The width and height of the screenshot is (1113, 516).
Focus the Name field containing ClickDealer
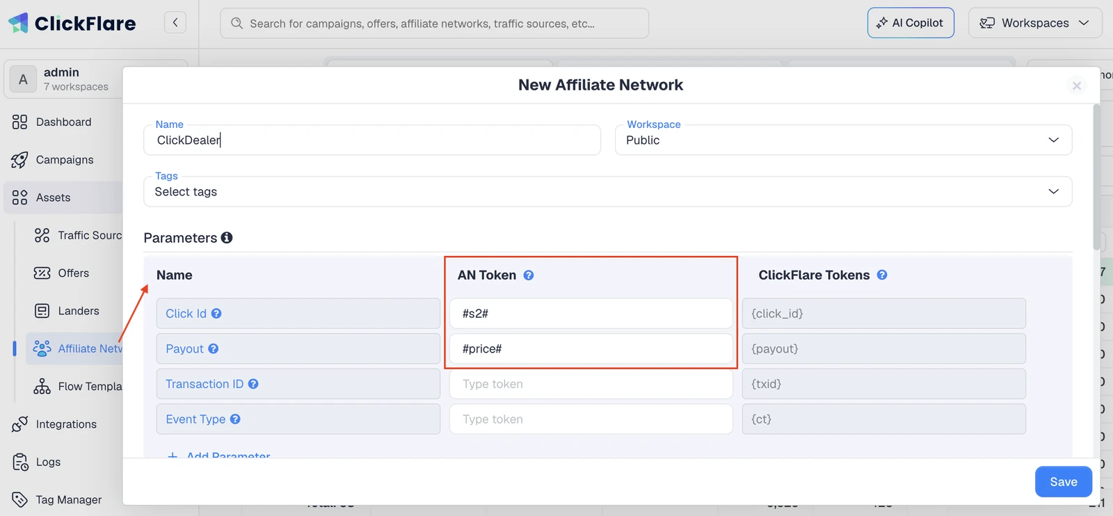pyautogui.click(x=372, y=140)
